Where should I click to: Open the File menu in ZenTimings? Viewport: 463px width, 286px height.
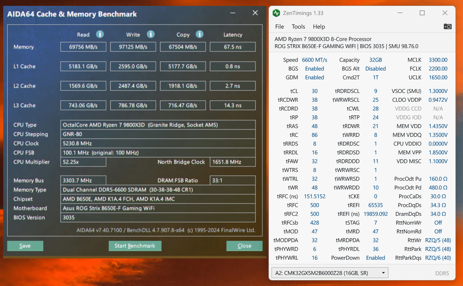279,27
